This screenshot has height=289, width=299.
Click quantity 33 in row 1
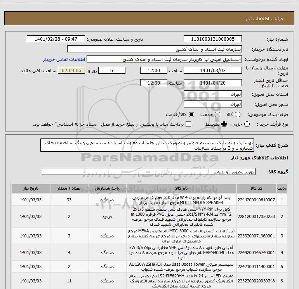69,200
